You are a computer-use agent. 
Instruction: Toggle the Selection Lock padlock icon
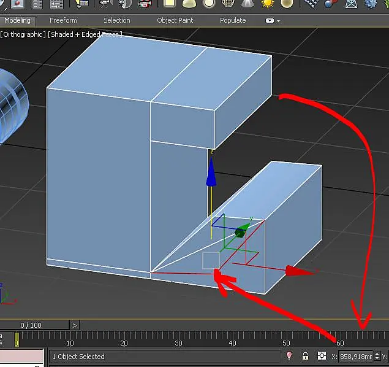pos(305,356)
